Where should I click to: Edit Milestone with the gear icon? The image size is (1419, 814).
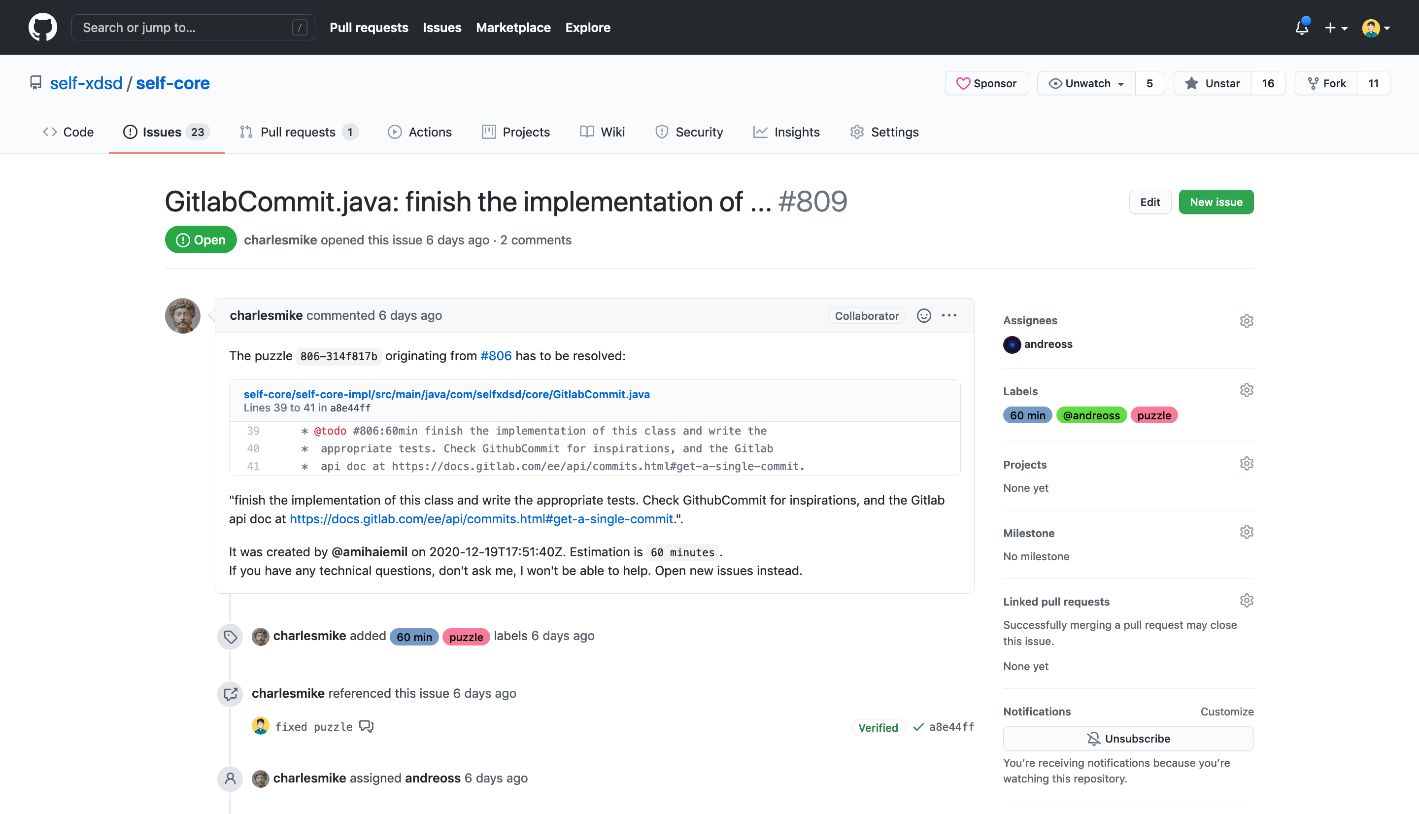[x=1246, y=532]
